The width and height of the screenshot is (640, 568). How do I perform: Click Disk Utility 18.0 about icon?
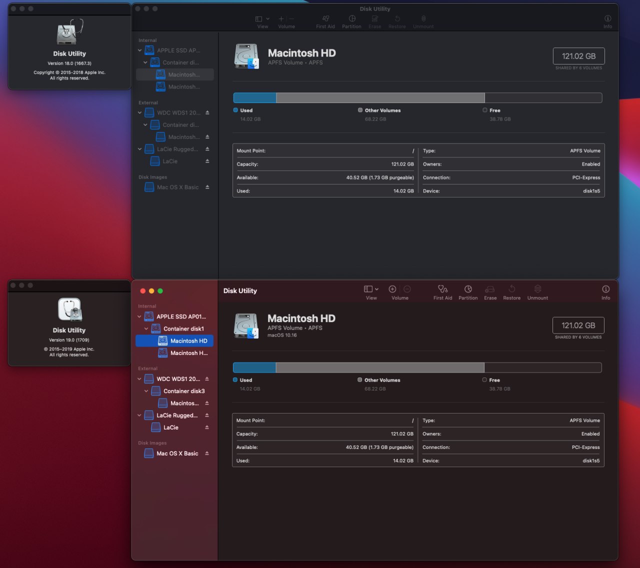69,32
